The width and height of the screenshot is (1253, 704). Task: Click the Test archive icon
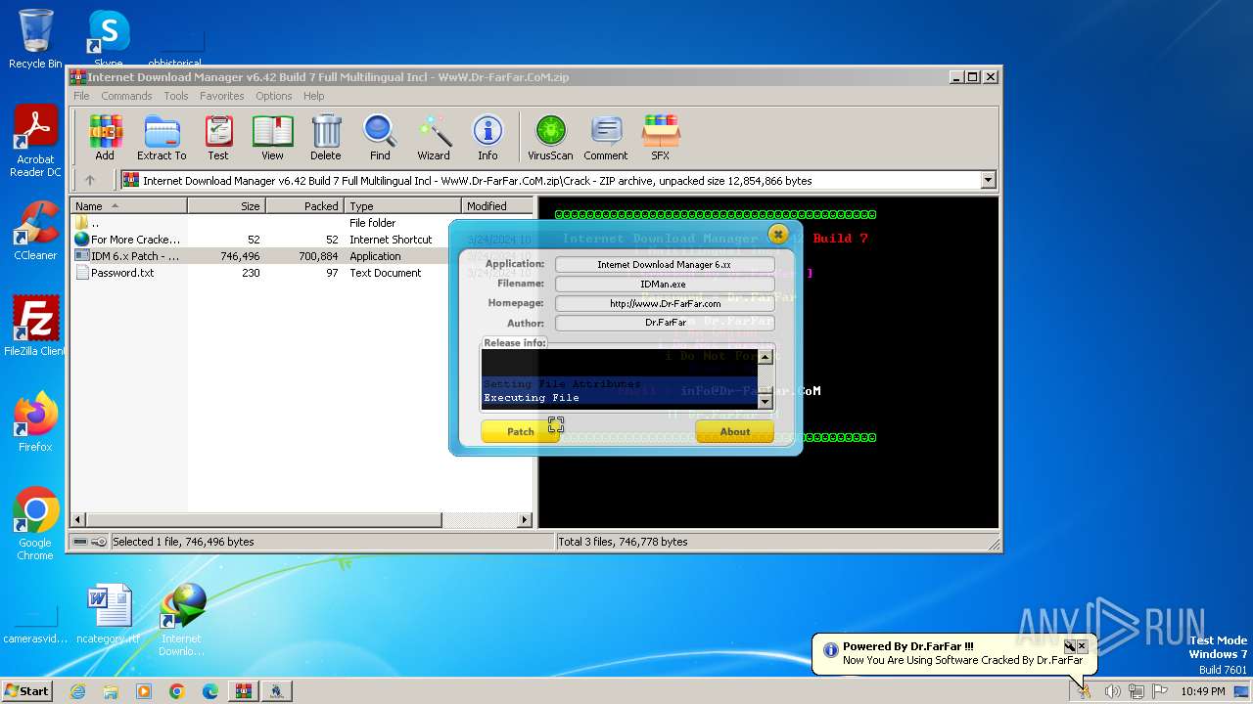coord(218,138)
